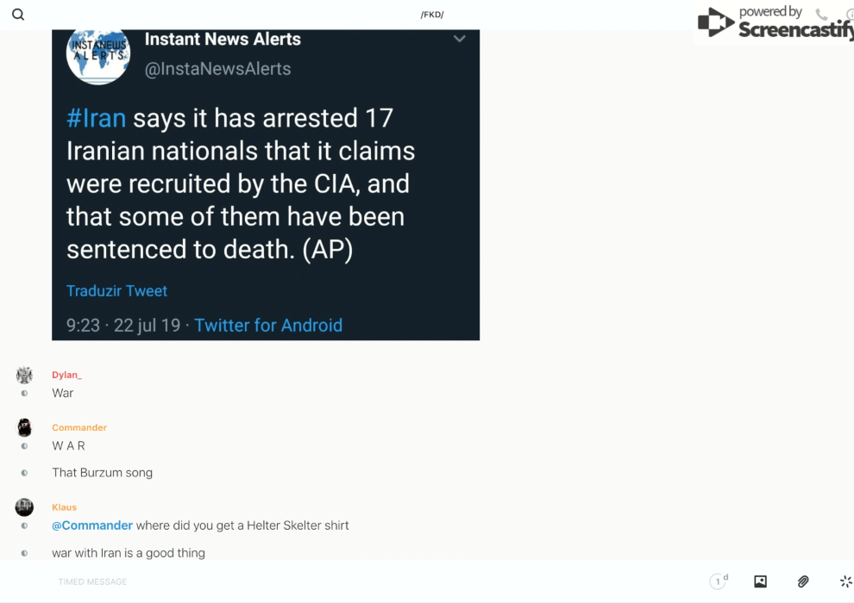854x603 pixels.
Task: Click the @Commander mention
Action: click(92, 525)
